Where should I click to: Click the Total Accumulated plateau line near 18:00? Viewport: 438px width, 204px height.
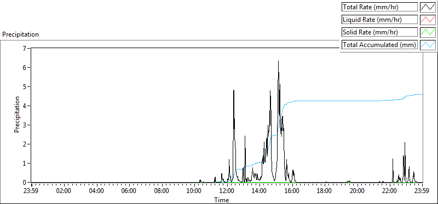pyautogui.click(x=325, y=101)
